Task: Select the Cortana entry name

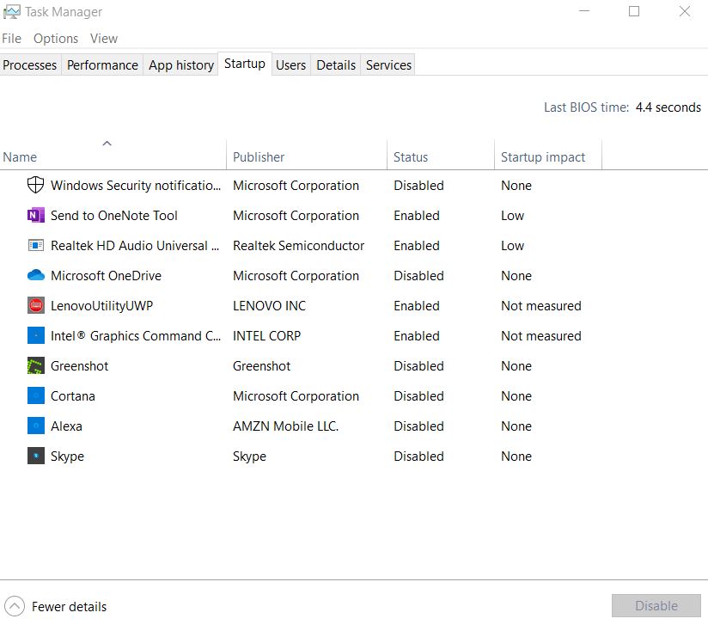Action: 73,396
